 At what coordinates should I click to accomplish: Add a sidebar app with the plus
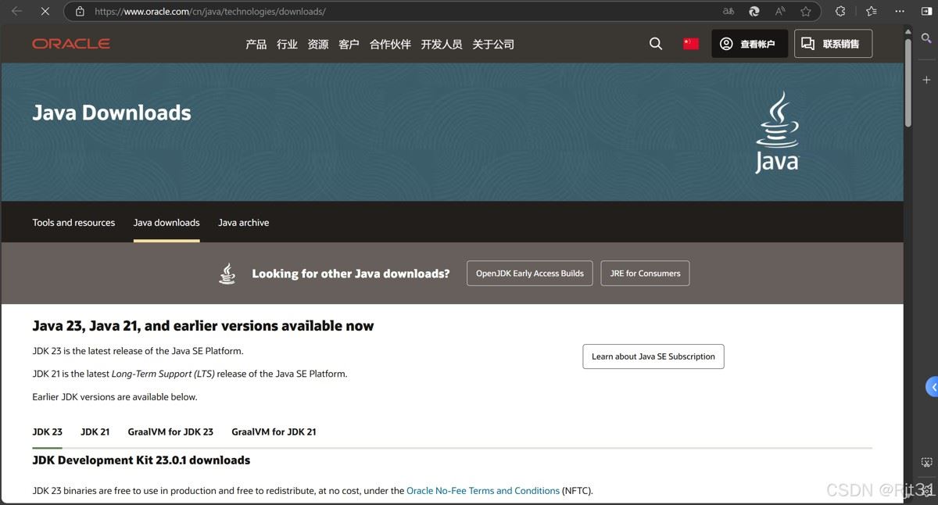pyautogui.click(x=926, y=80)
